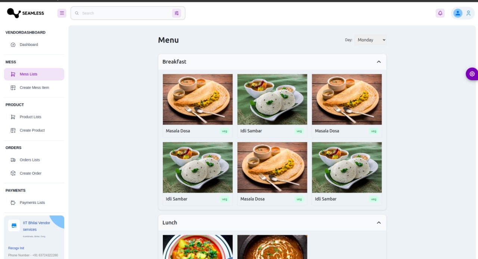Click the Dashboard gauge icon
The image size is (478, 259).
[13, 45]
